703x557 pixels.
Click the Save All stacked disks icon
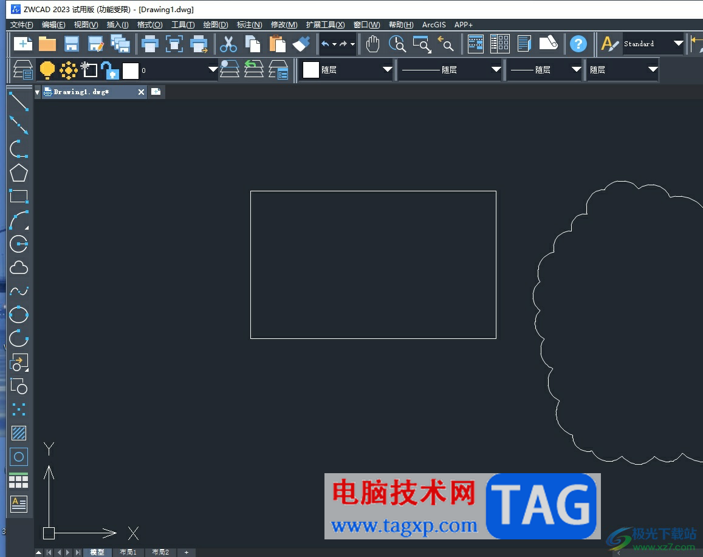click(x=120, y=44)
